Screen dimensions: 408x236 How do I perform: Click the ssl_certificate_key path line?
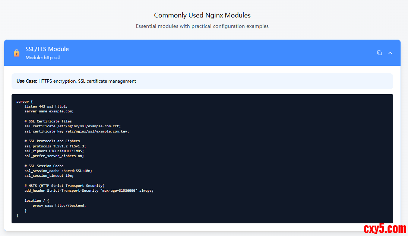76,131
